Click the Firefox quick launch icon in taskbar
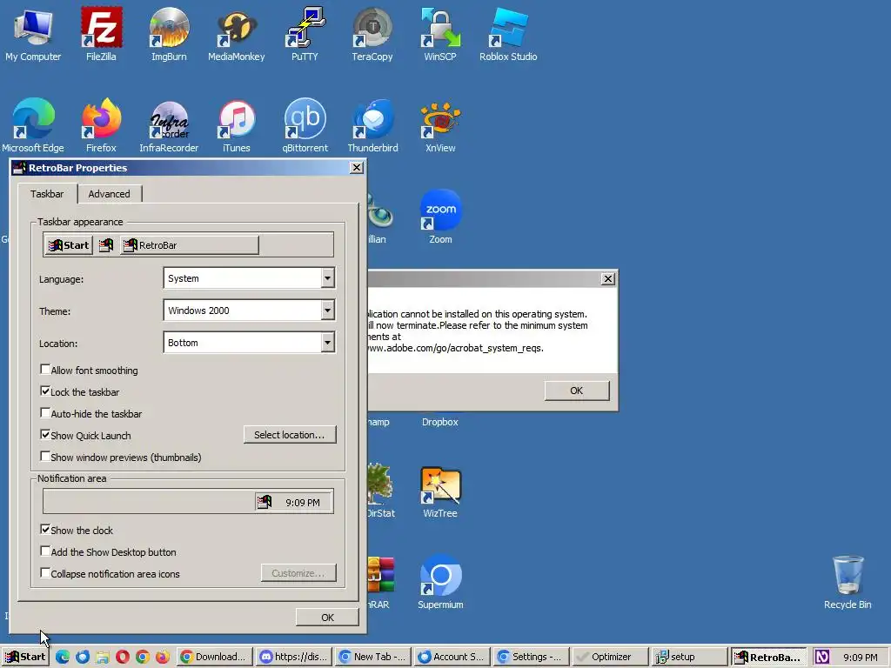 (x=162, y=658)
